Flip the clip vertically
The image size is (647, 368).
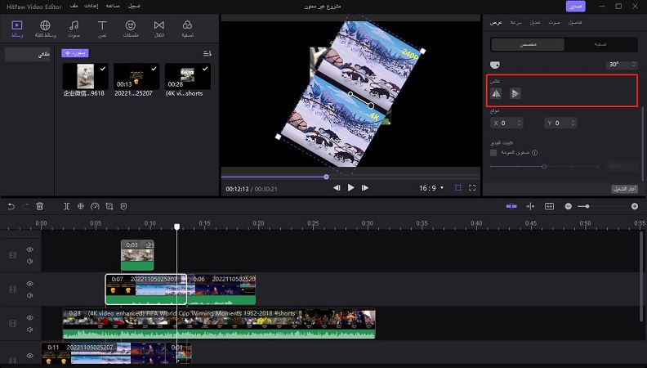click(515, 93)
